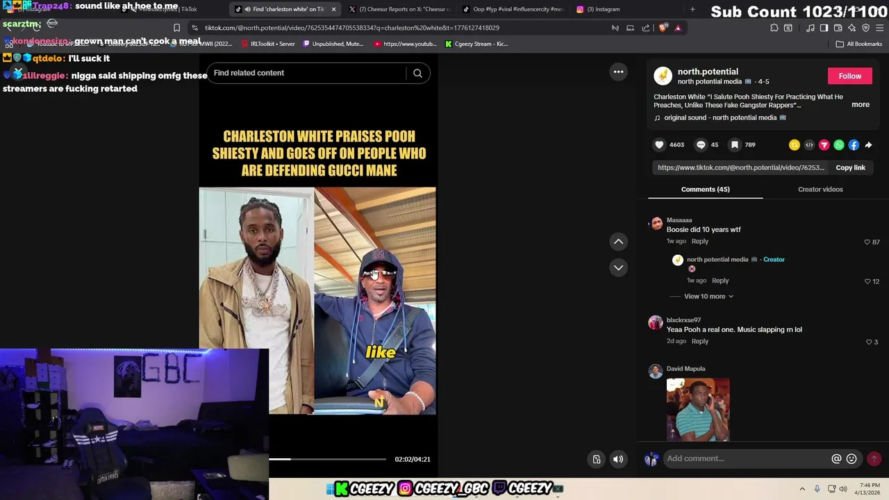Open the browser extensions puzzle icon
The image size is (889, 500).
[774, 28]
